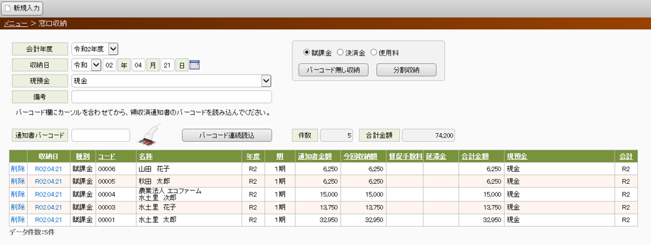Screen dimensions: 651x245
Task: Click the barcode scanner image
Action: tap(149, 134)
